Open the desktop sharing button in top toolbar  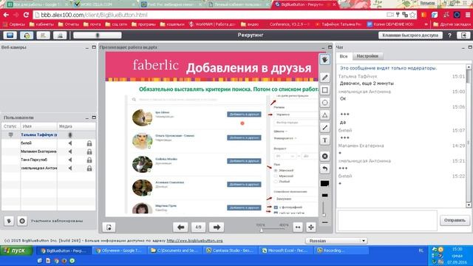pos(10,35)
